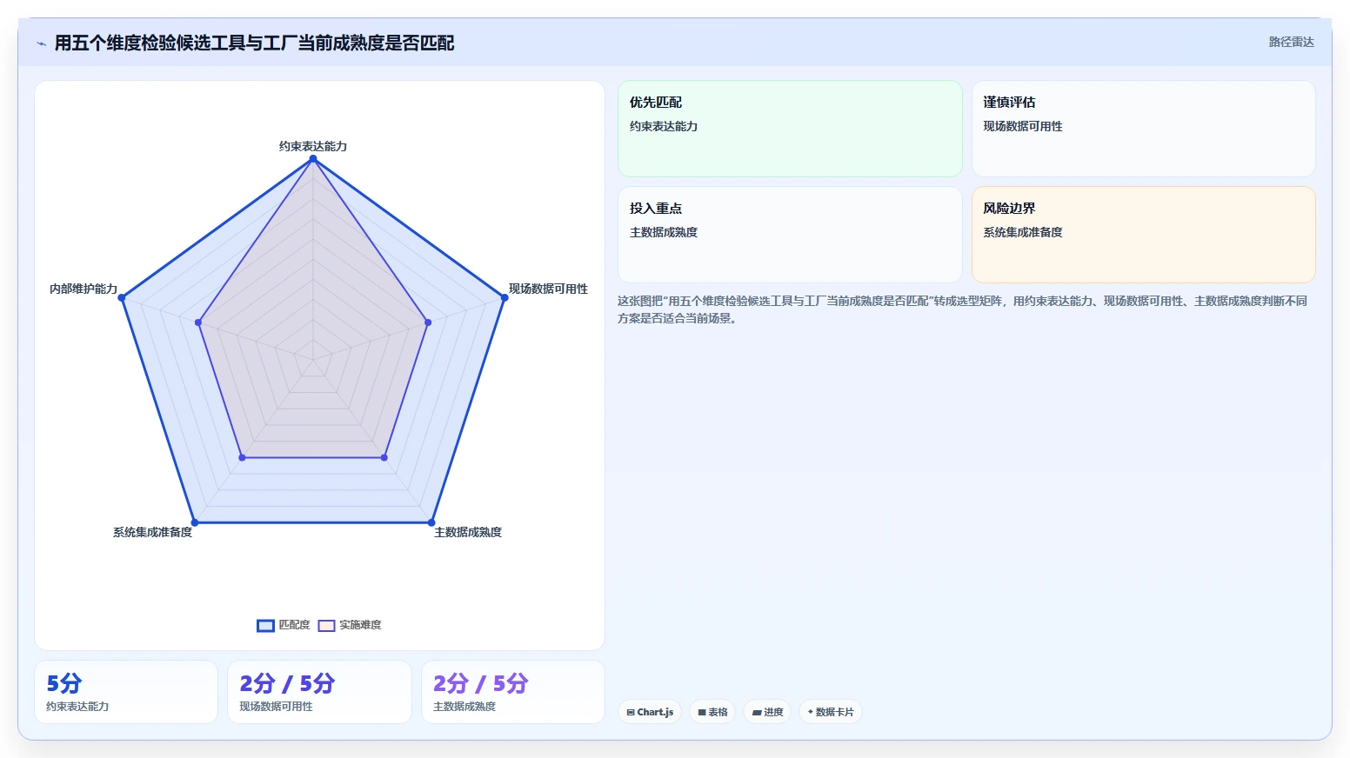This screenshot has height=758, width=1350.
Task: Click the 数据卡片 tag
Action: [831, 712]
